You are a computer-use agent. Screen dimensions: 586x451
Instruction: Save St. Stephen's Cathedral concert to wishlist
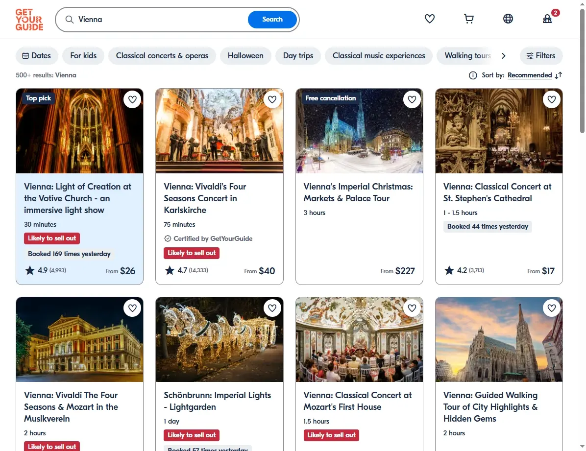[552, 99]
